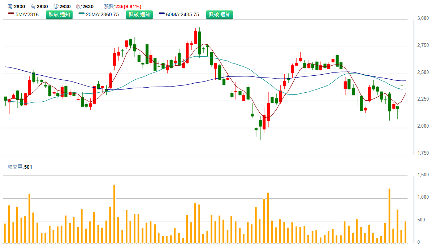This screenshot has height=247, width=432.
Task: Select the navy 60MA legend swatch
Action: [162, 14]
